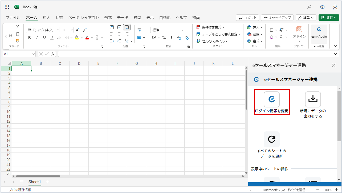Viewport: 342px width, 193px height.
Task: Select the Format Painter brush icon
Action: tap(18, 41)
